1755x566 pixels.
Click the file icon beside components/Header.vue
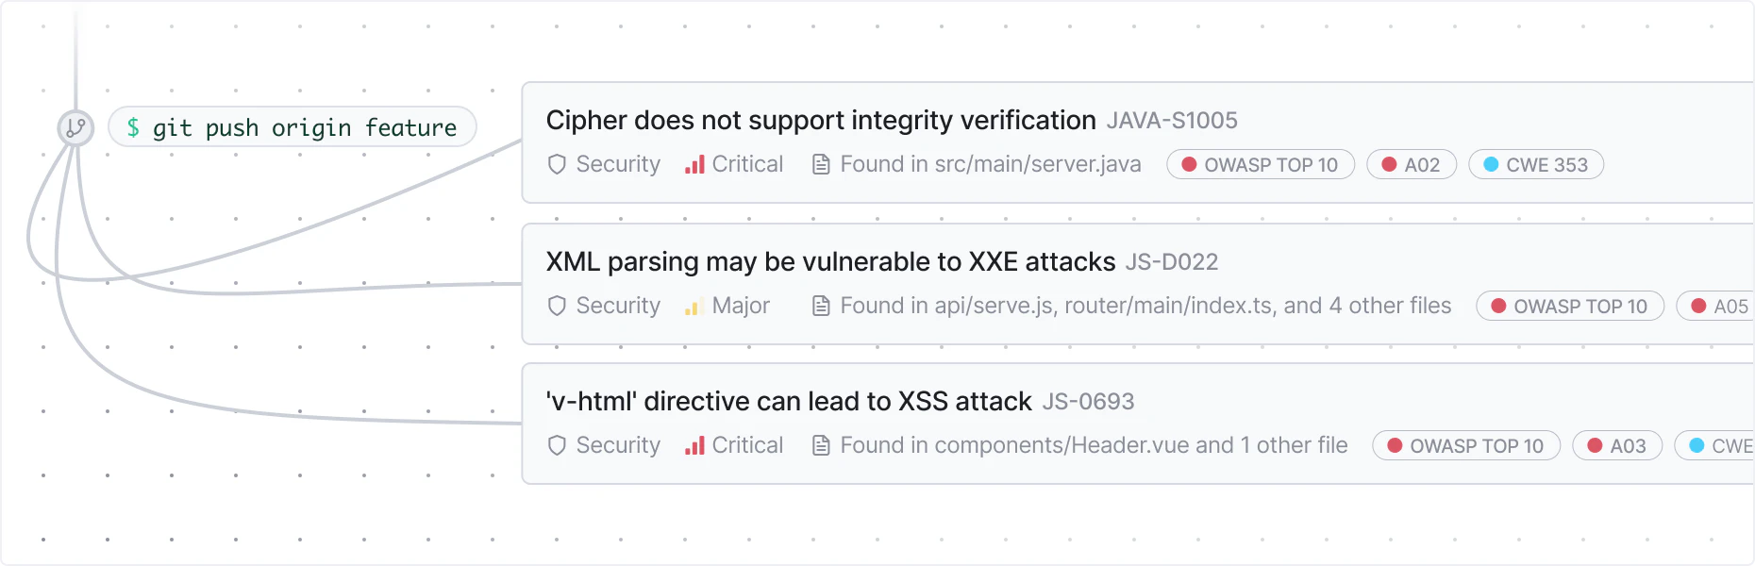point(821,445)
